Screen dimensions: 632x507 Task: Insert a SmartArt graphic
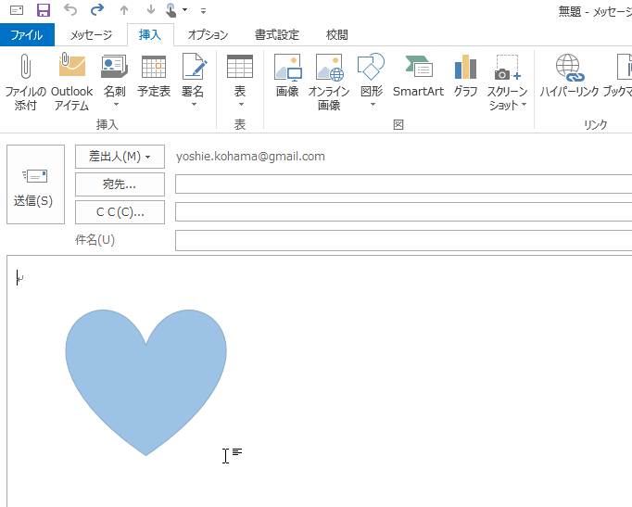[x=418, y=77]
